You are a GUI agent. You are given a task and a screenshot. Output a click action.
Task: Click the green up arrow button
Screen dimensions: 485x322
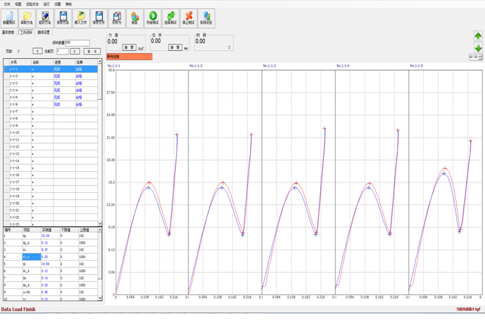[x=478, y=36]
